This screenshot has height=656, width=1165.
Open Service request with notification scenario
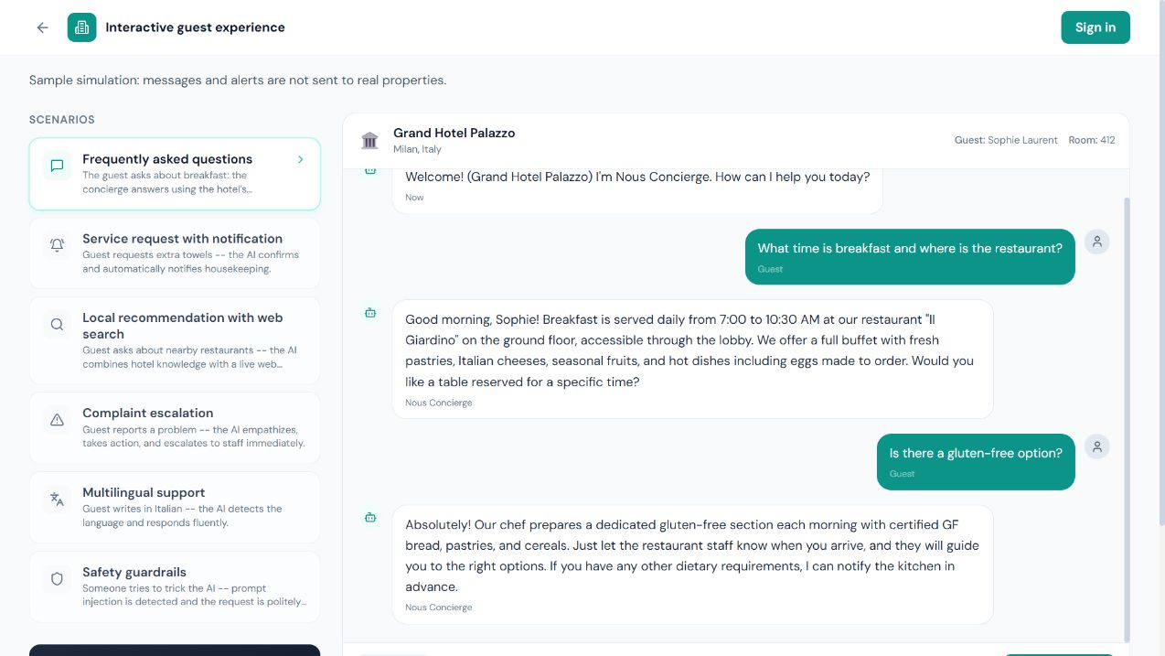coord(175,253)
